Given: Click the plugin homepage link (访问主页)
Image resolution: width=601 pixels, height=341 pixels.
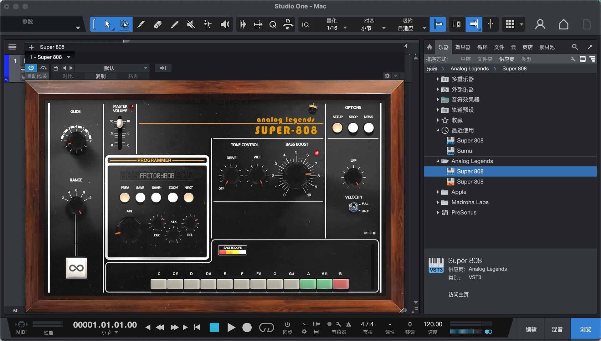Looking at the screenshot, I should click(458, 294).
